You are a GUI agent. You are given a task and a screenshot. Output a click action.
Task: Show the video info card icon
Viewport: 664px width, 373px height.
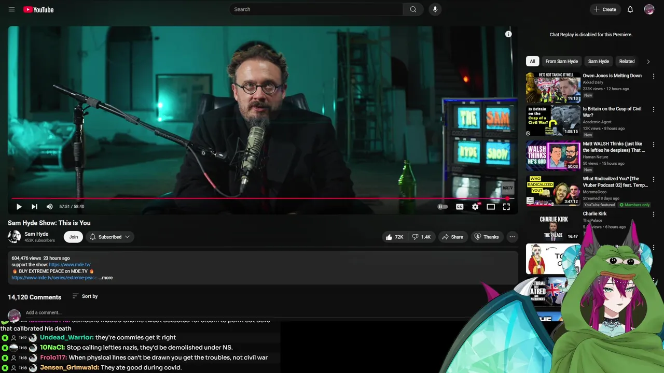[508, 34]
